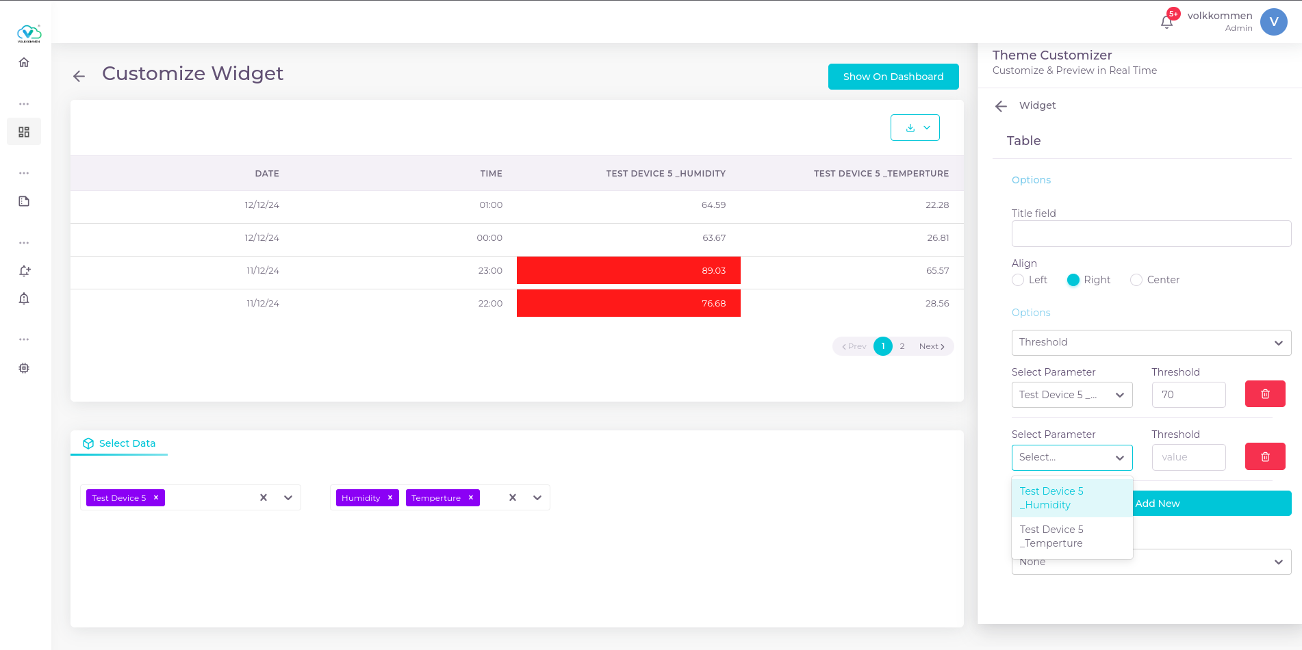Viewport: 1302px width, 650px height.
Task: Click the Add New button
Action: (1212, 504)
